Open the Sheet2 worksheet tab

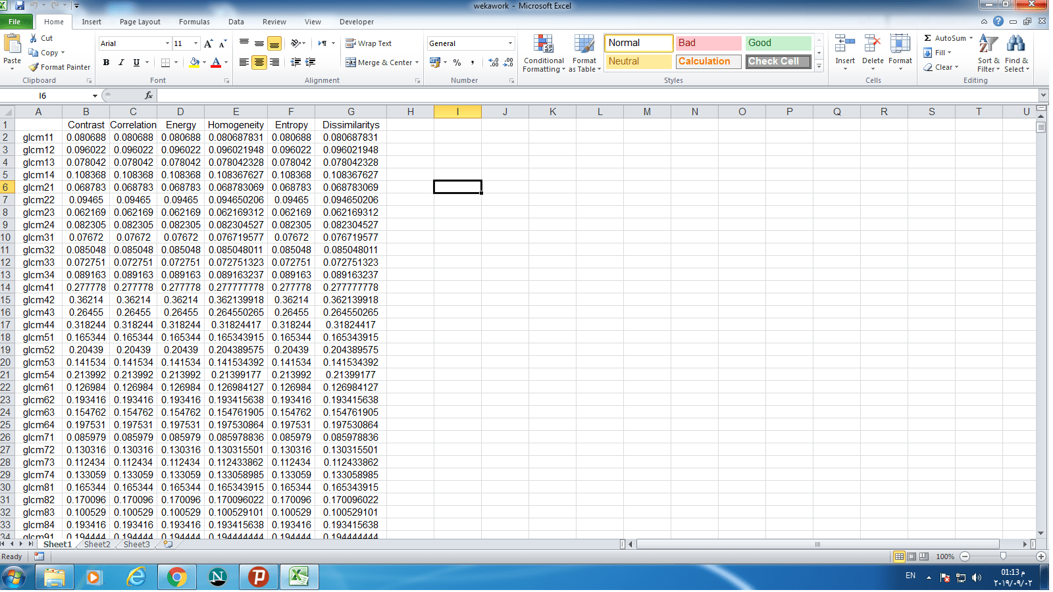tap(97, 545)
